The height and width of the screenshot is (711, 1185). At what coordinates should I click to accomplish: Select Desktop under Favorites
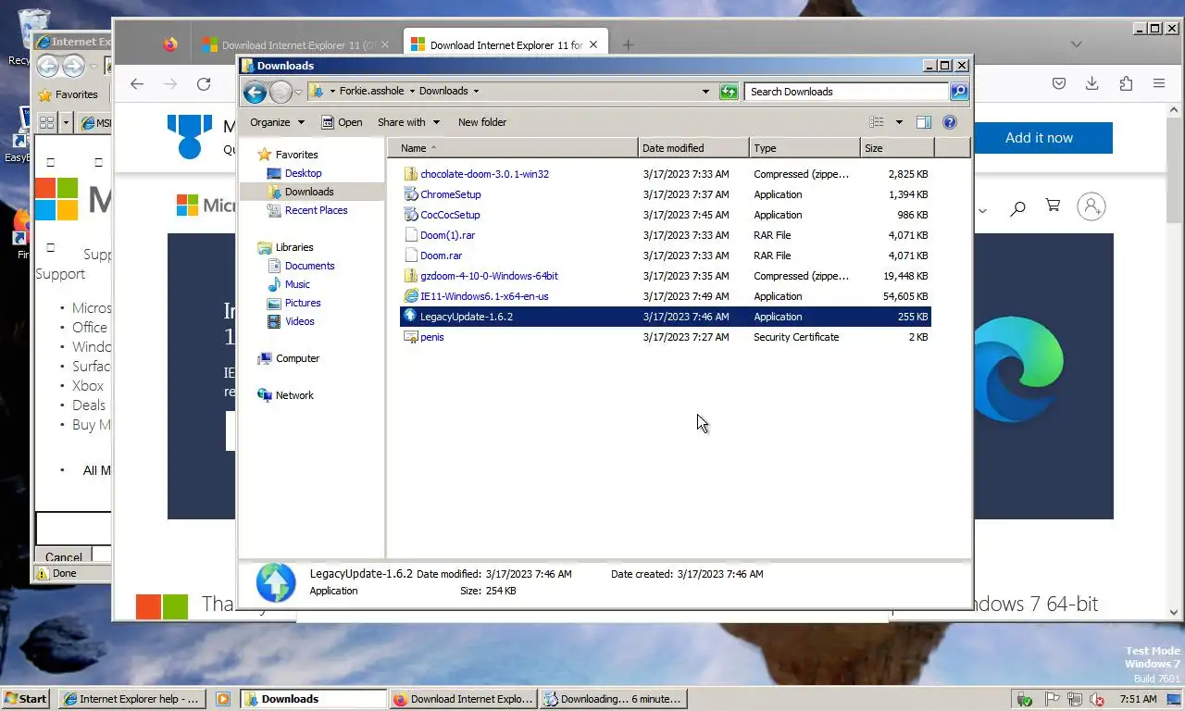(303, 173)
